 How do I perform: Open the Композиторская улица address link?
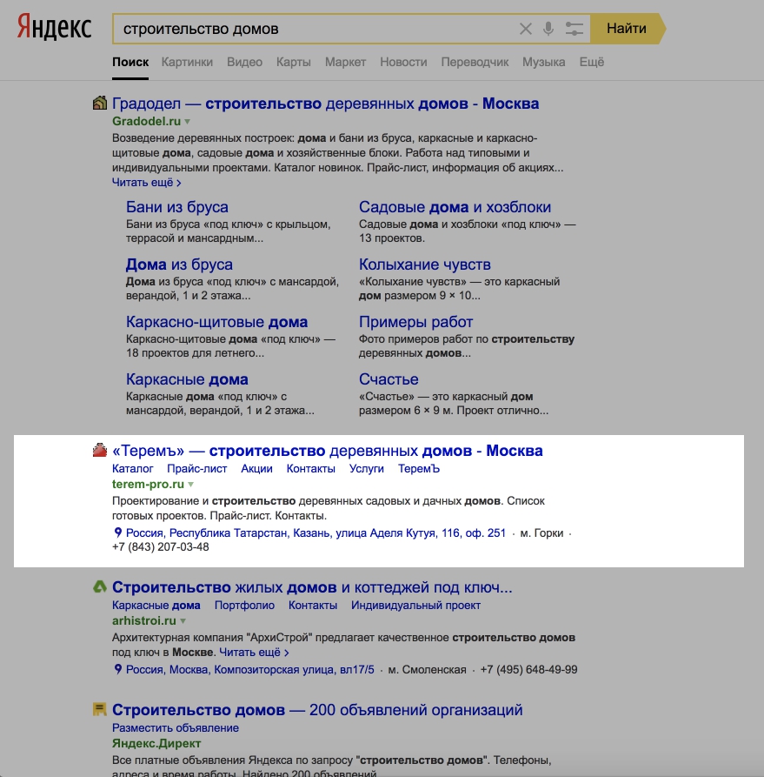point(250,669)
